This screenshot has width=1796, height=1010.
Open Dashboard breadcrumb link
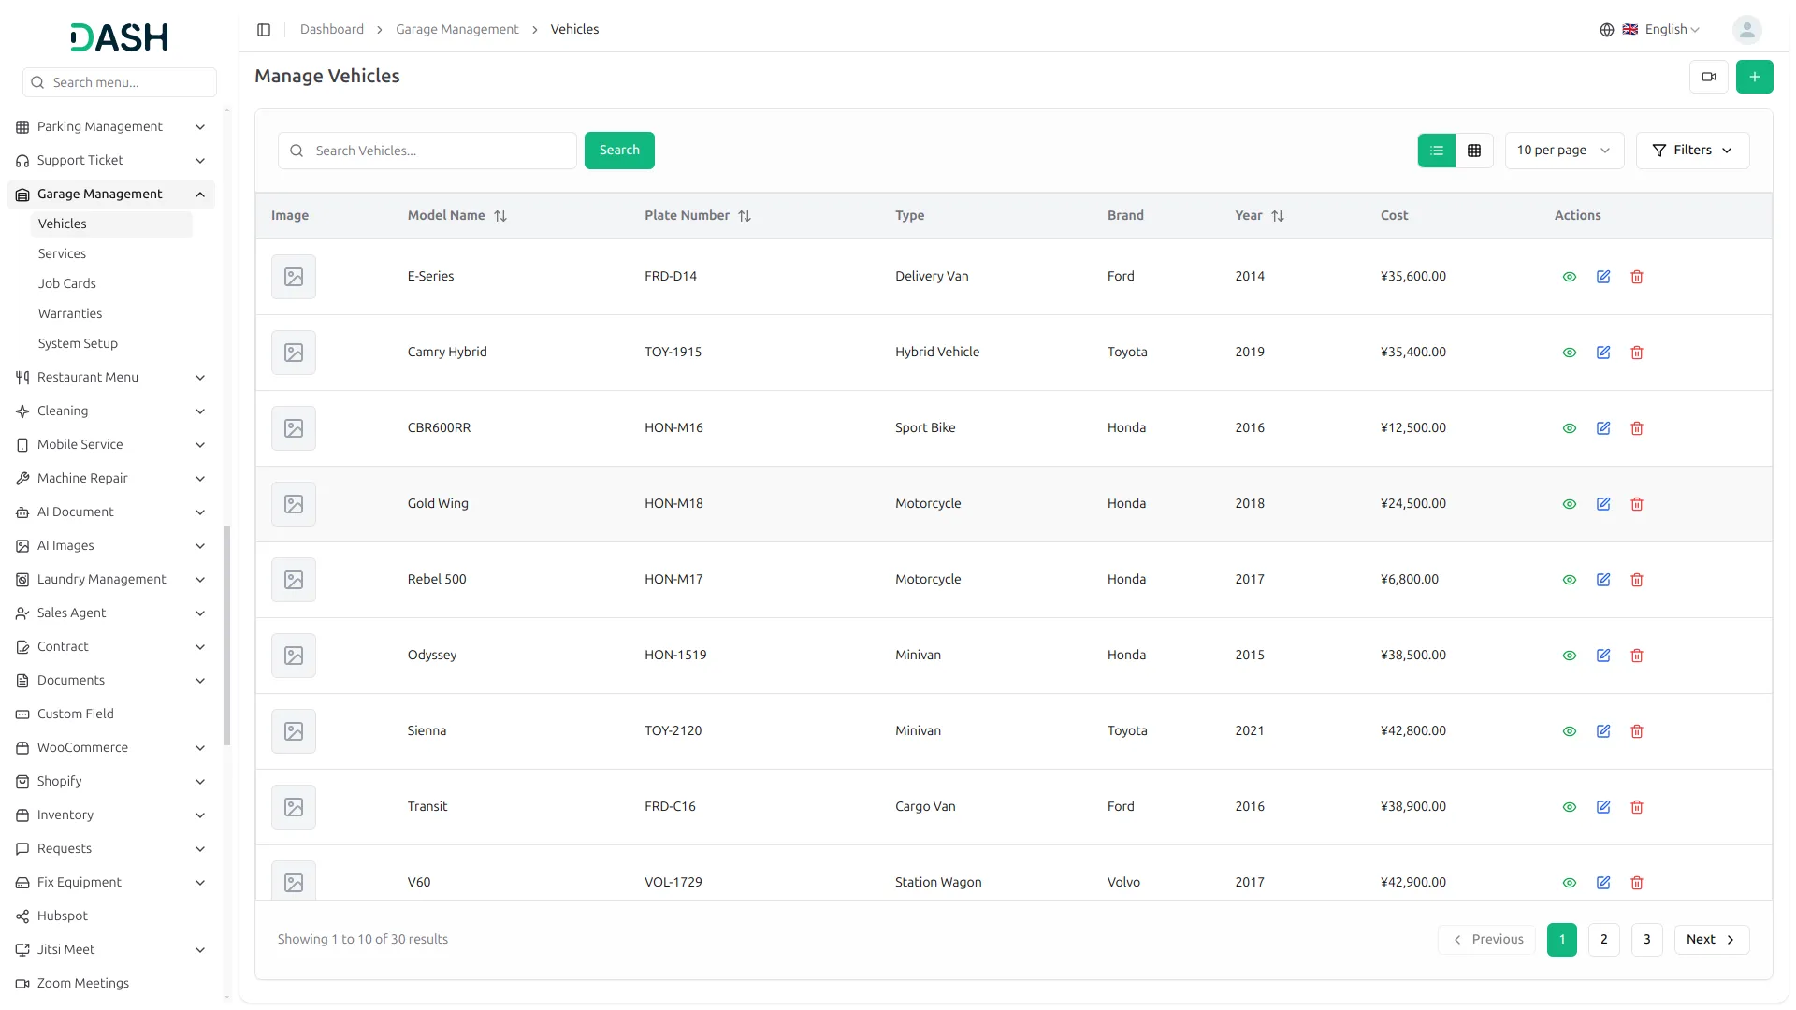(x=332, y=30)
